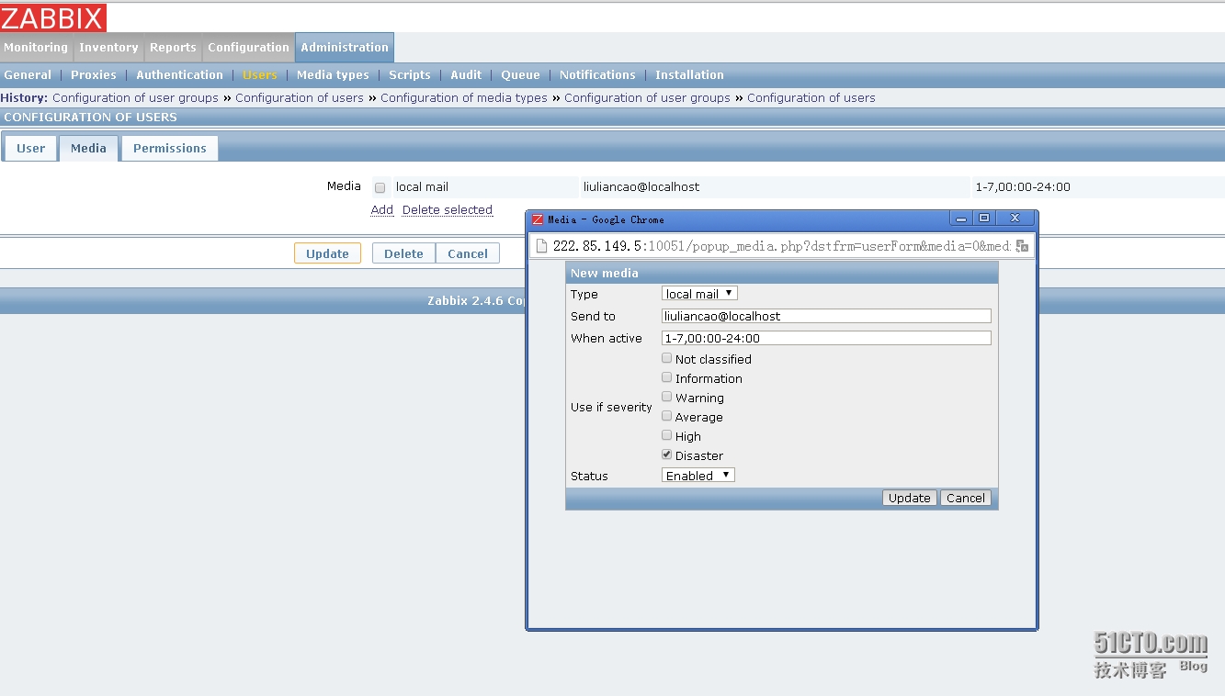Select the local mail media row checkbox
Viewport: 1225px width, 696px height.
click(380, 187)
